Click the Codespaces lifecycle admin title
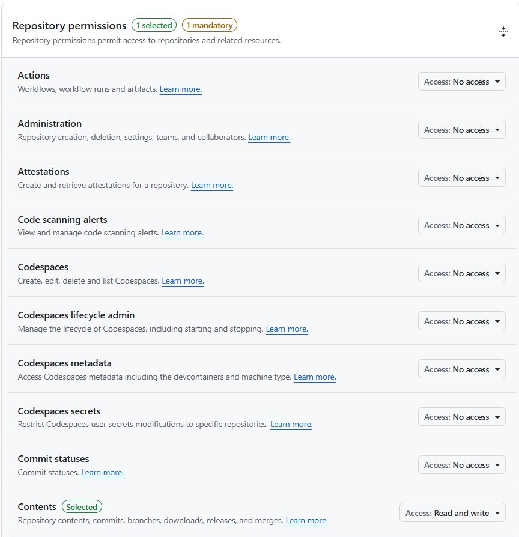 coord(76,315)
